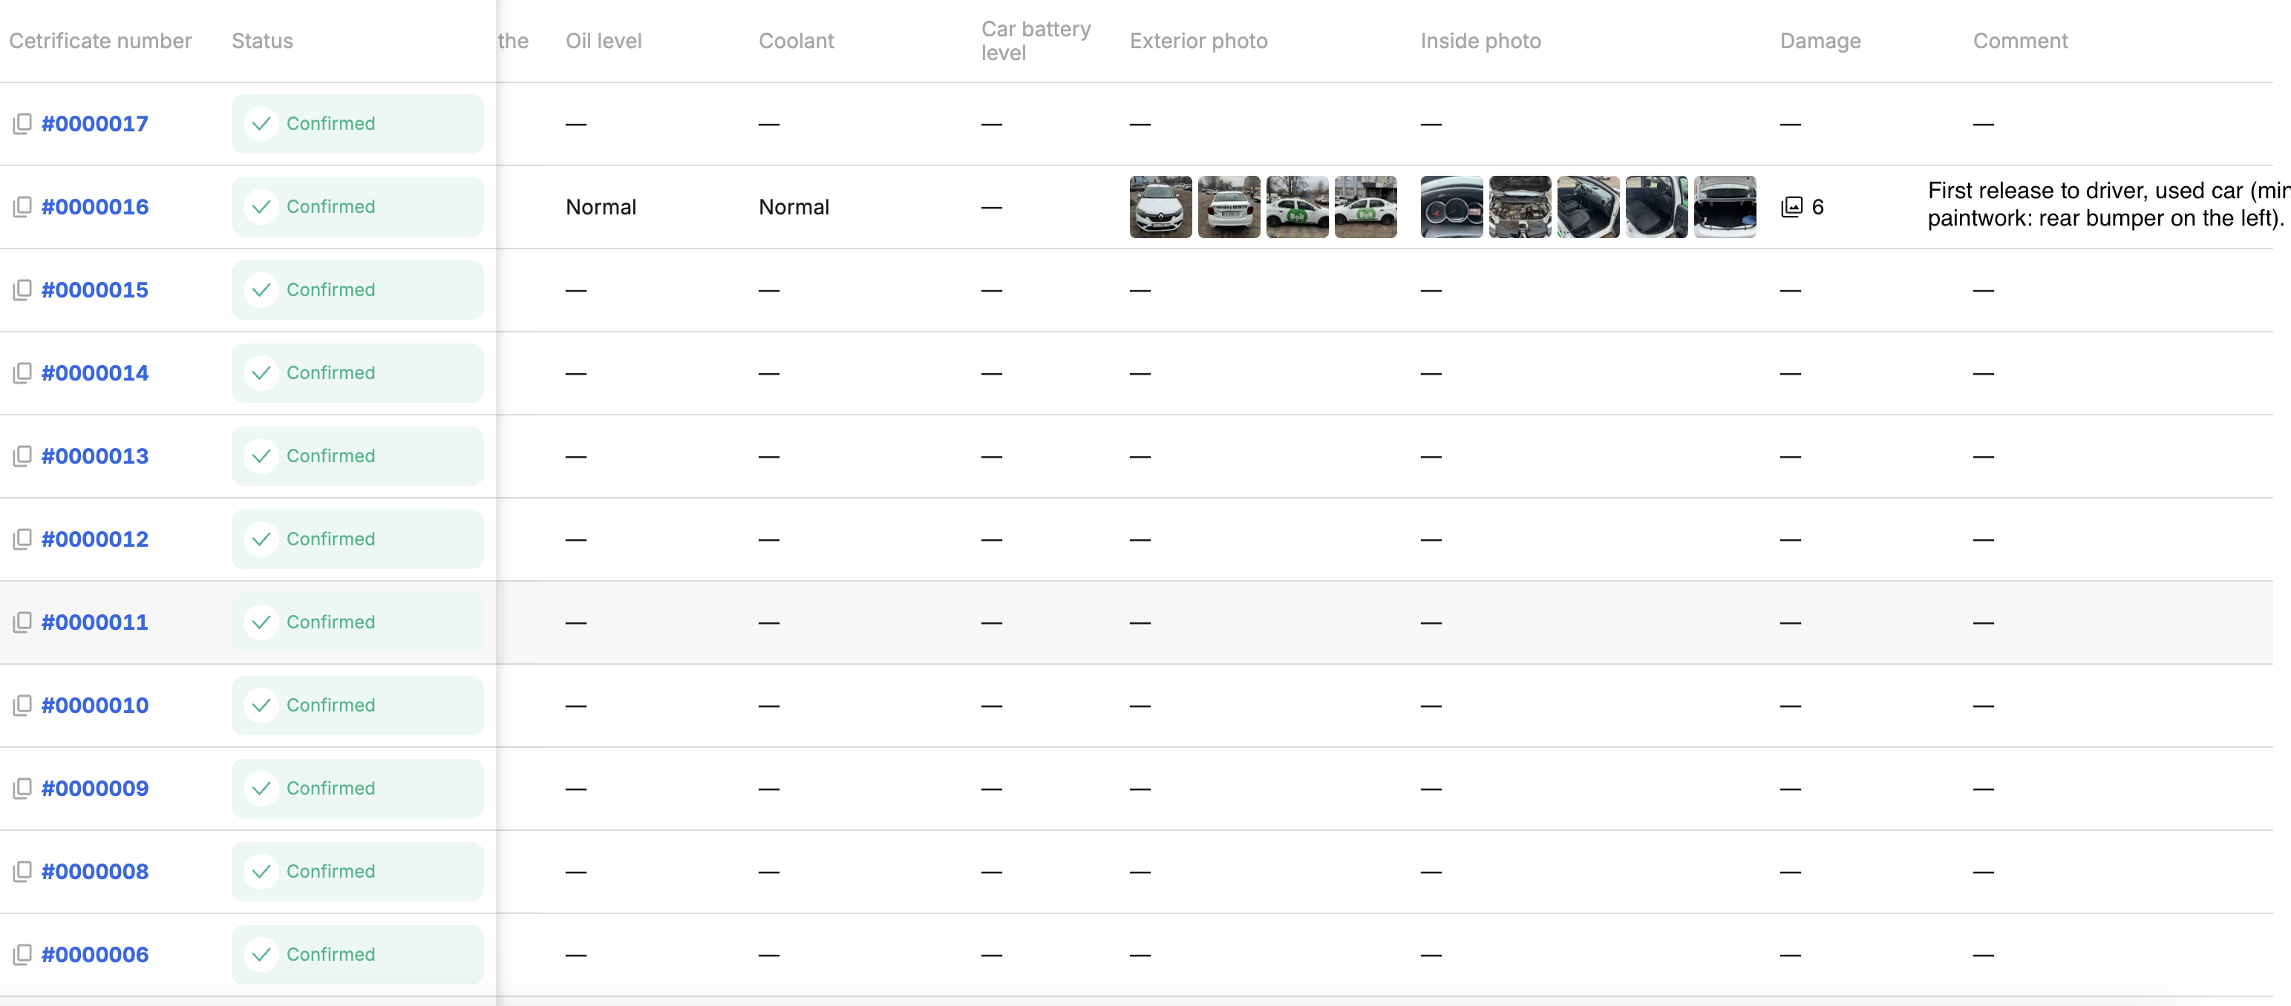This screenshot has height=1006, width=2291.
Task: Open certificate #0000014 link
Action: (95, 373)
